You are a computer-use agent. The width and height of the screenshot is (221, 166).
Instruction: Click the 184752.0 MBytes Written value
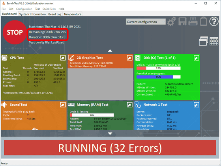coord(170,87)
